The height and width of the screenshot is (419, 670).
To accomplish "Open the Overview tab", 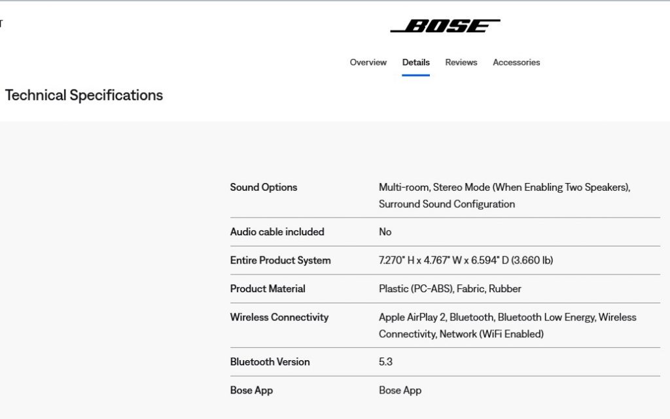I will (x=368, y=62).
